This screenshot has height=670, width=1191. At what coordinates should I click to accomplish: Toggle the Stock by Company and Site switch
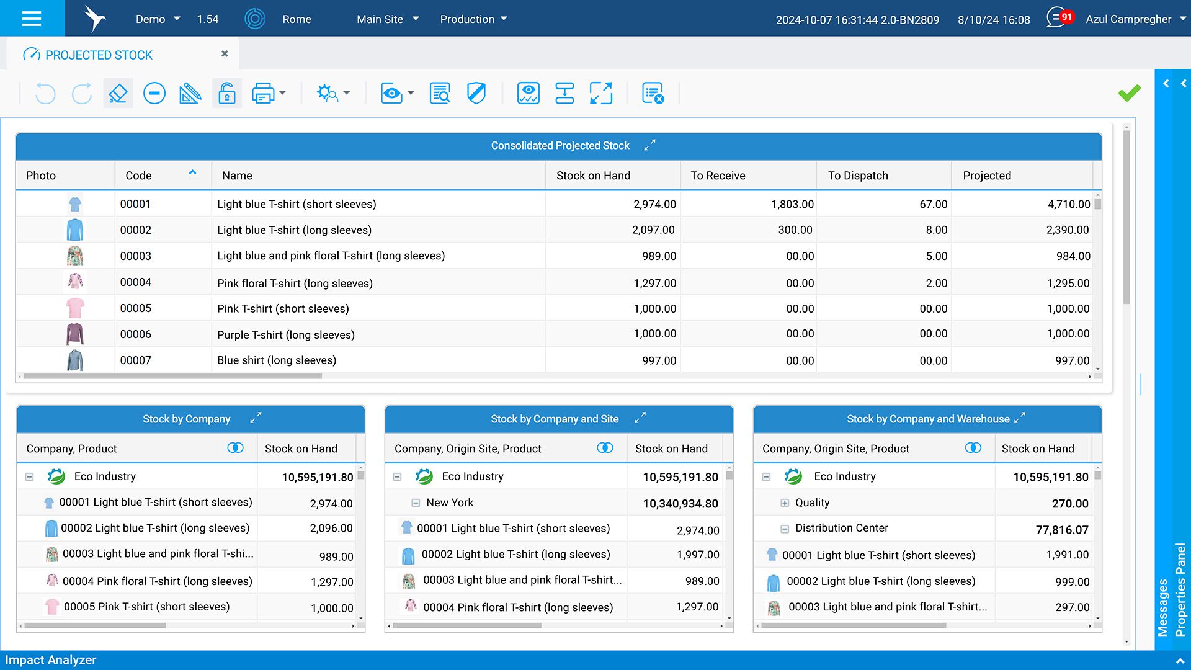coord(605,448)
